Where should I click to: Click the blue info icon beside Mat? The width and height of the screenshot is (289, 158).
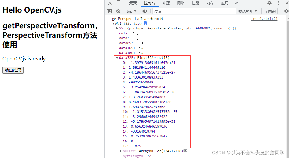[x=145, y=23]
